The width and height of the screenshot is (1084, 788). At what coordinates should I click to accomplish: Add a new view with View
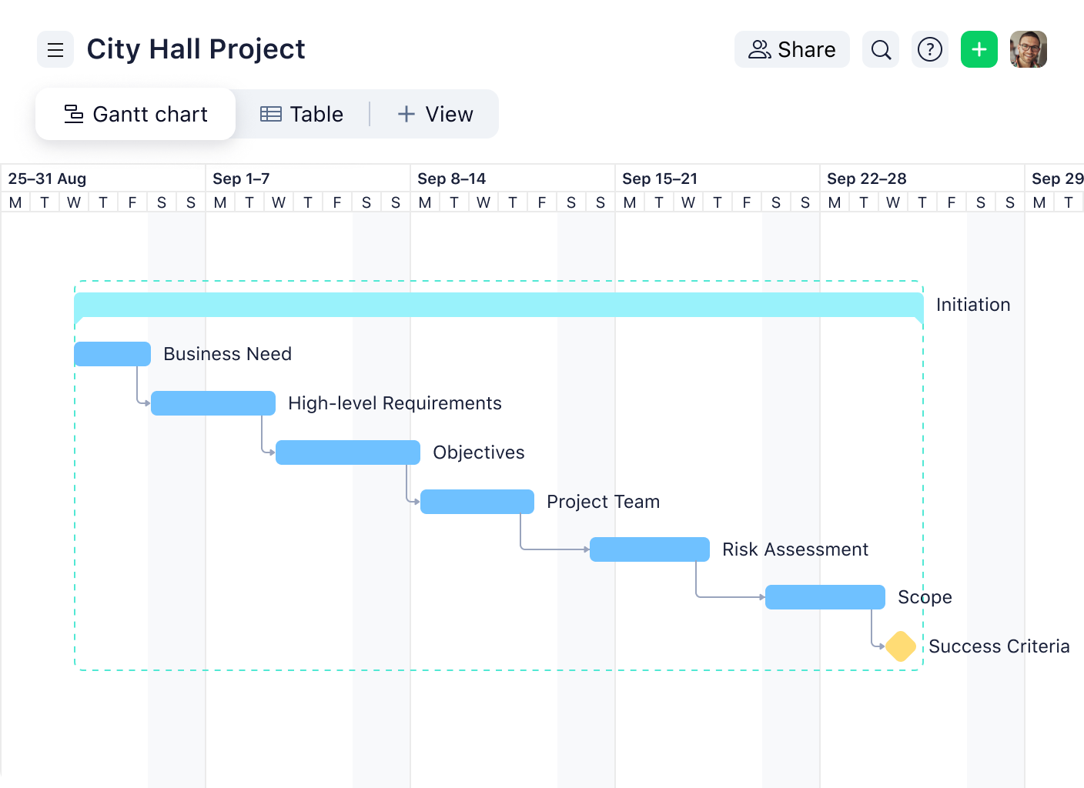[x=435, y=114]
